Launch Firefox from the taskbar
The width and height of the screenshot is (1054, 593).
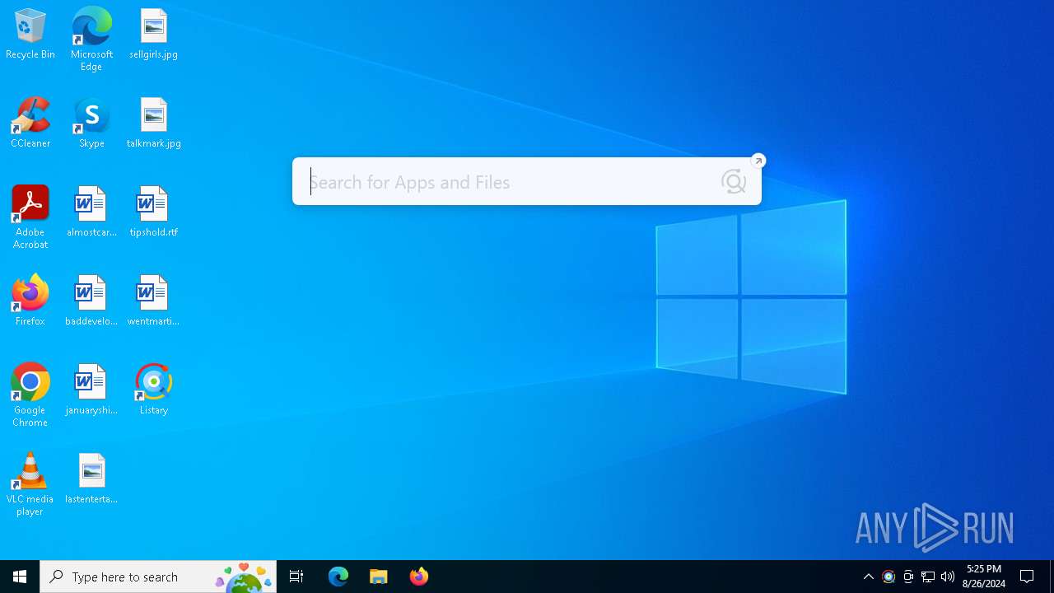[x=419, y=577]
